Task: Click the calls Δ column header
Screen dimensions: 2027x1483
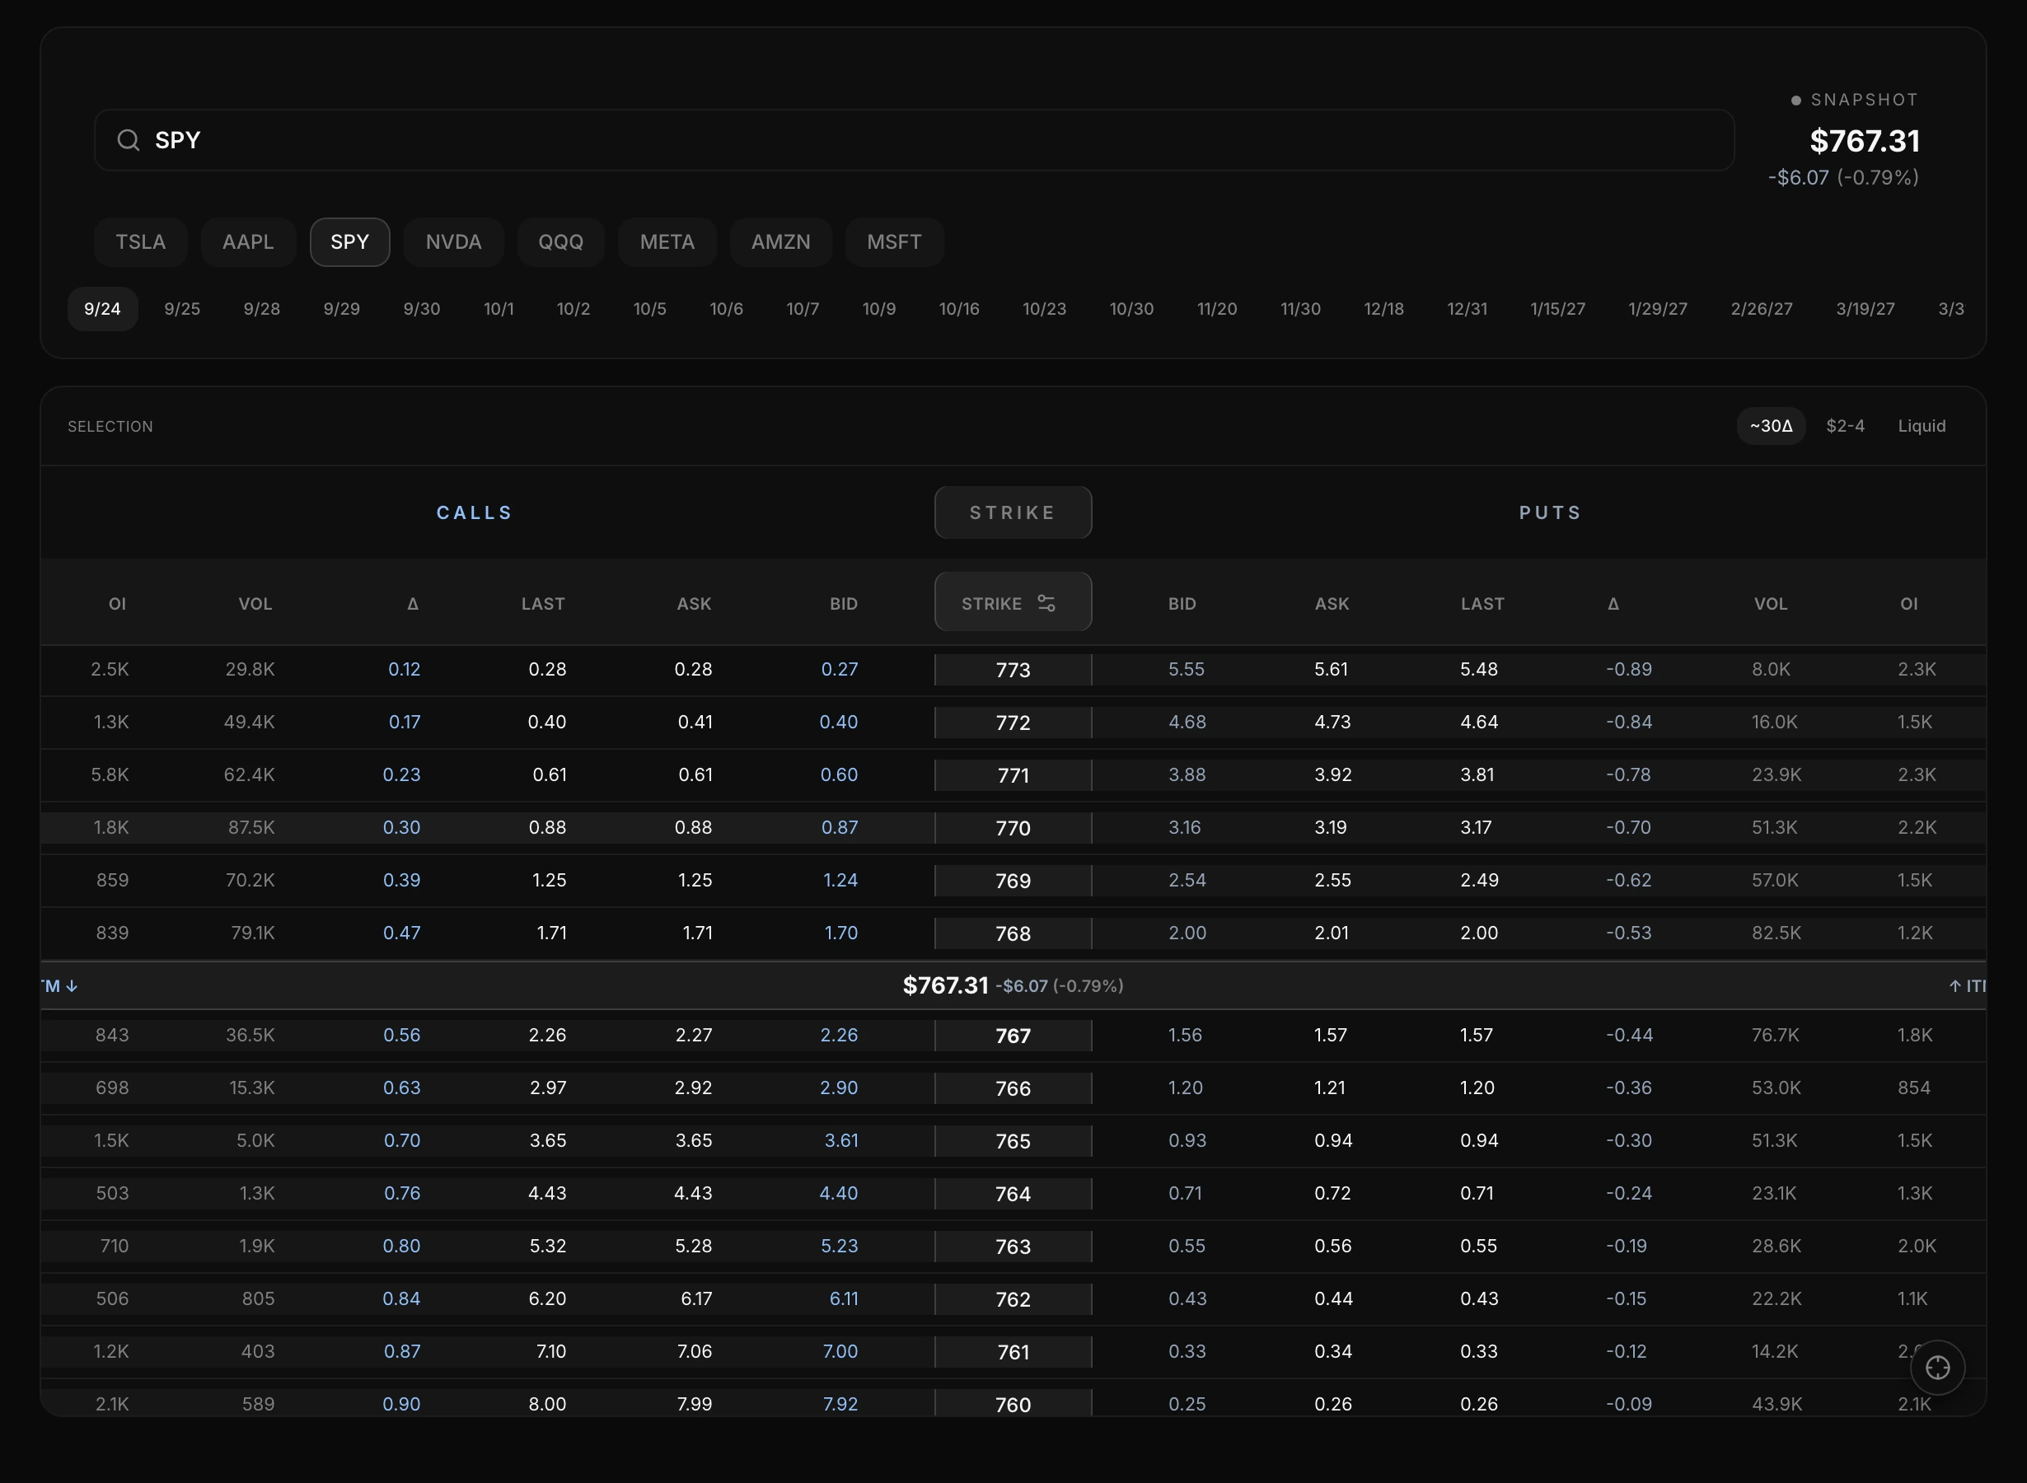Action: [x=413, y=604]
